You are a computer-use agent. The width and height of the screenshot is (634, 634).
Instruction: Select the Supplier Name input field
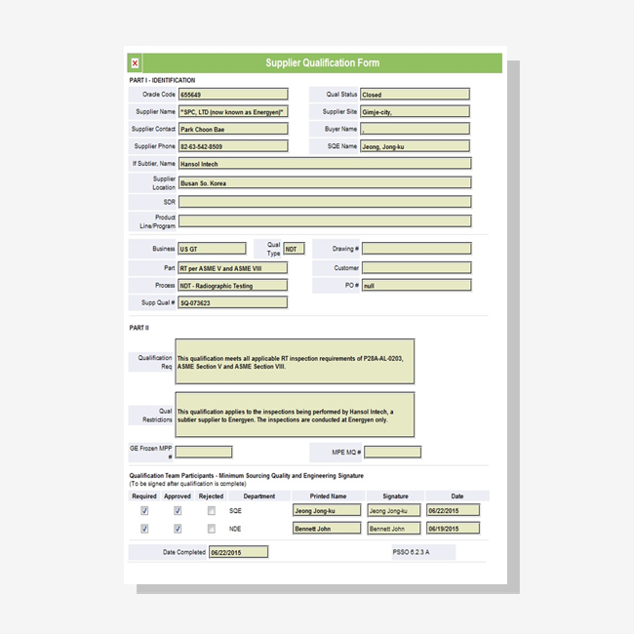coord(233,111)
